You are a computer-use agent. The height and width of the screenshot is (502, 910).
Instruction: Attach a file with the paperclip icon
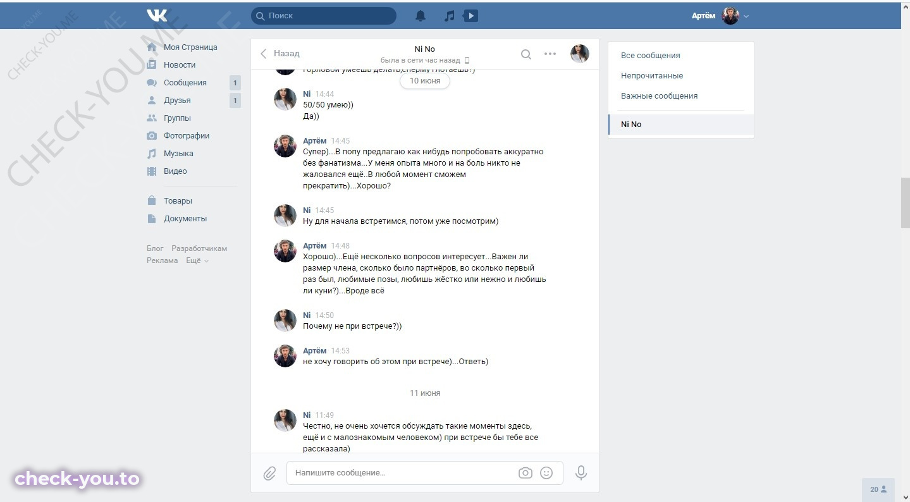click(x=269, y=473)
